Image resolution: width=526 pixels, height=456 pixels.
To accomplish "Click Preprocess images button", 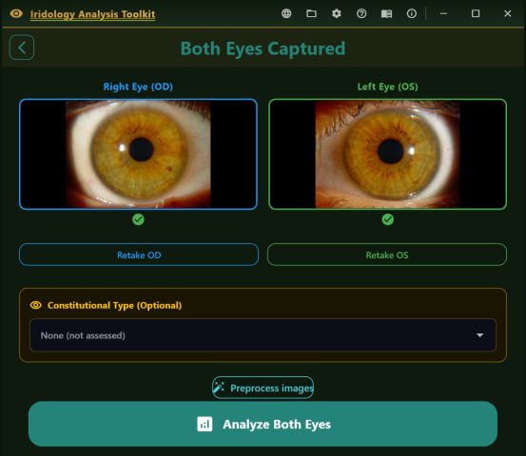I will pyautogui.click(x=263, y=388).
